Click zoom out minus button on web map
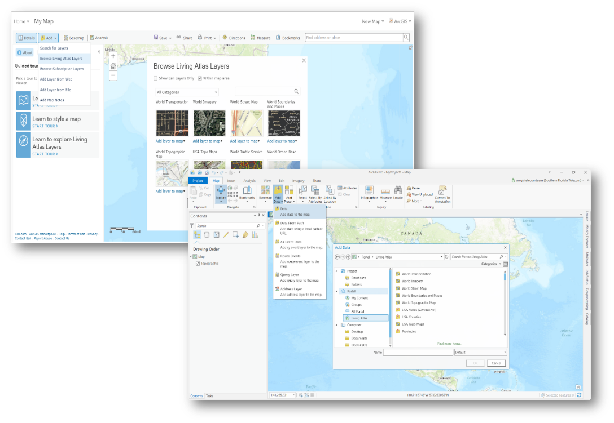Screen dimensions: 614x423 click(x=113, y=75)
